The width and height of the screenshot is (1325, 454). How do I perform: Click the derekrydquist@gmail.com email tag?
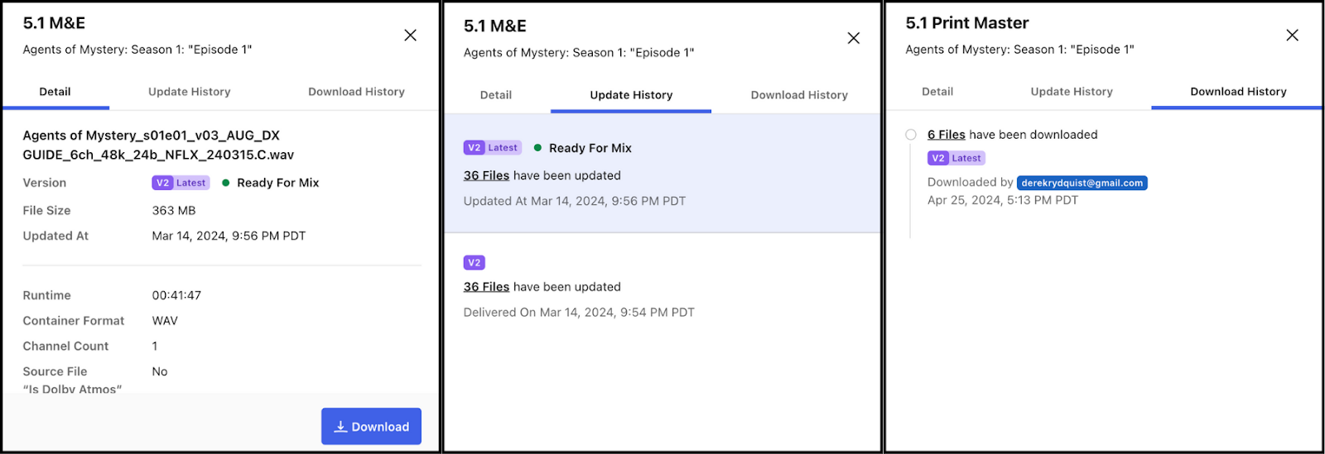tap(1082, 183)
